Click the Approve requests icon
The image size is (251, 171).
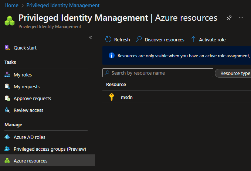coord(7,98)
